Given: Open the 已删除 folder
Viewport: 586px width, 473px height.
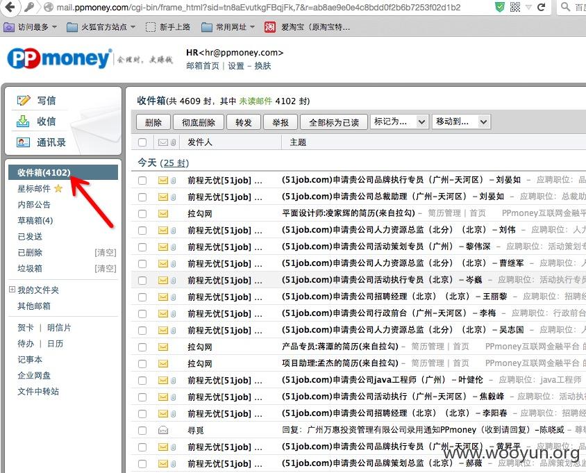Looking at the screenshot, I should pos(30,253).
